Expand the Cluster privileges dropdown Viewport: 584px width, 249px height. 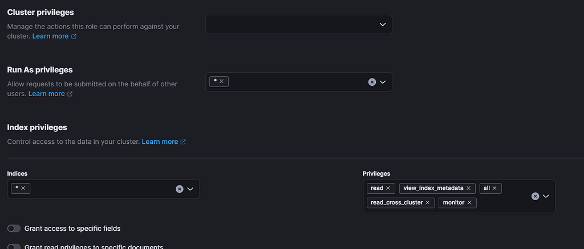[383, 24]
